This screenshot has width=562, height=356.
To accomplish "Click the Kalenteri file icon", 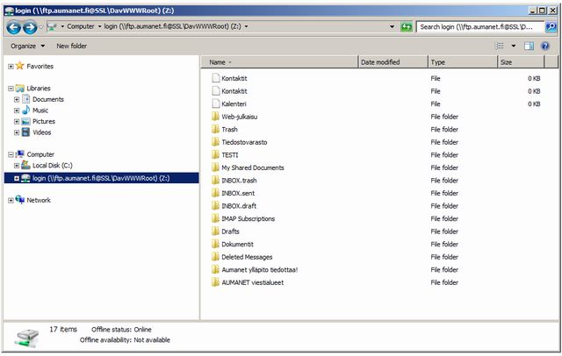I will 215,103.
